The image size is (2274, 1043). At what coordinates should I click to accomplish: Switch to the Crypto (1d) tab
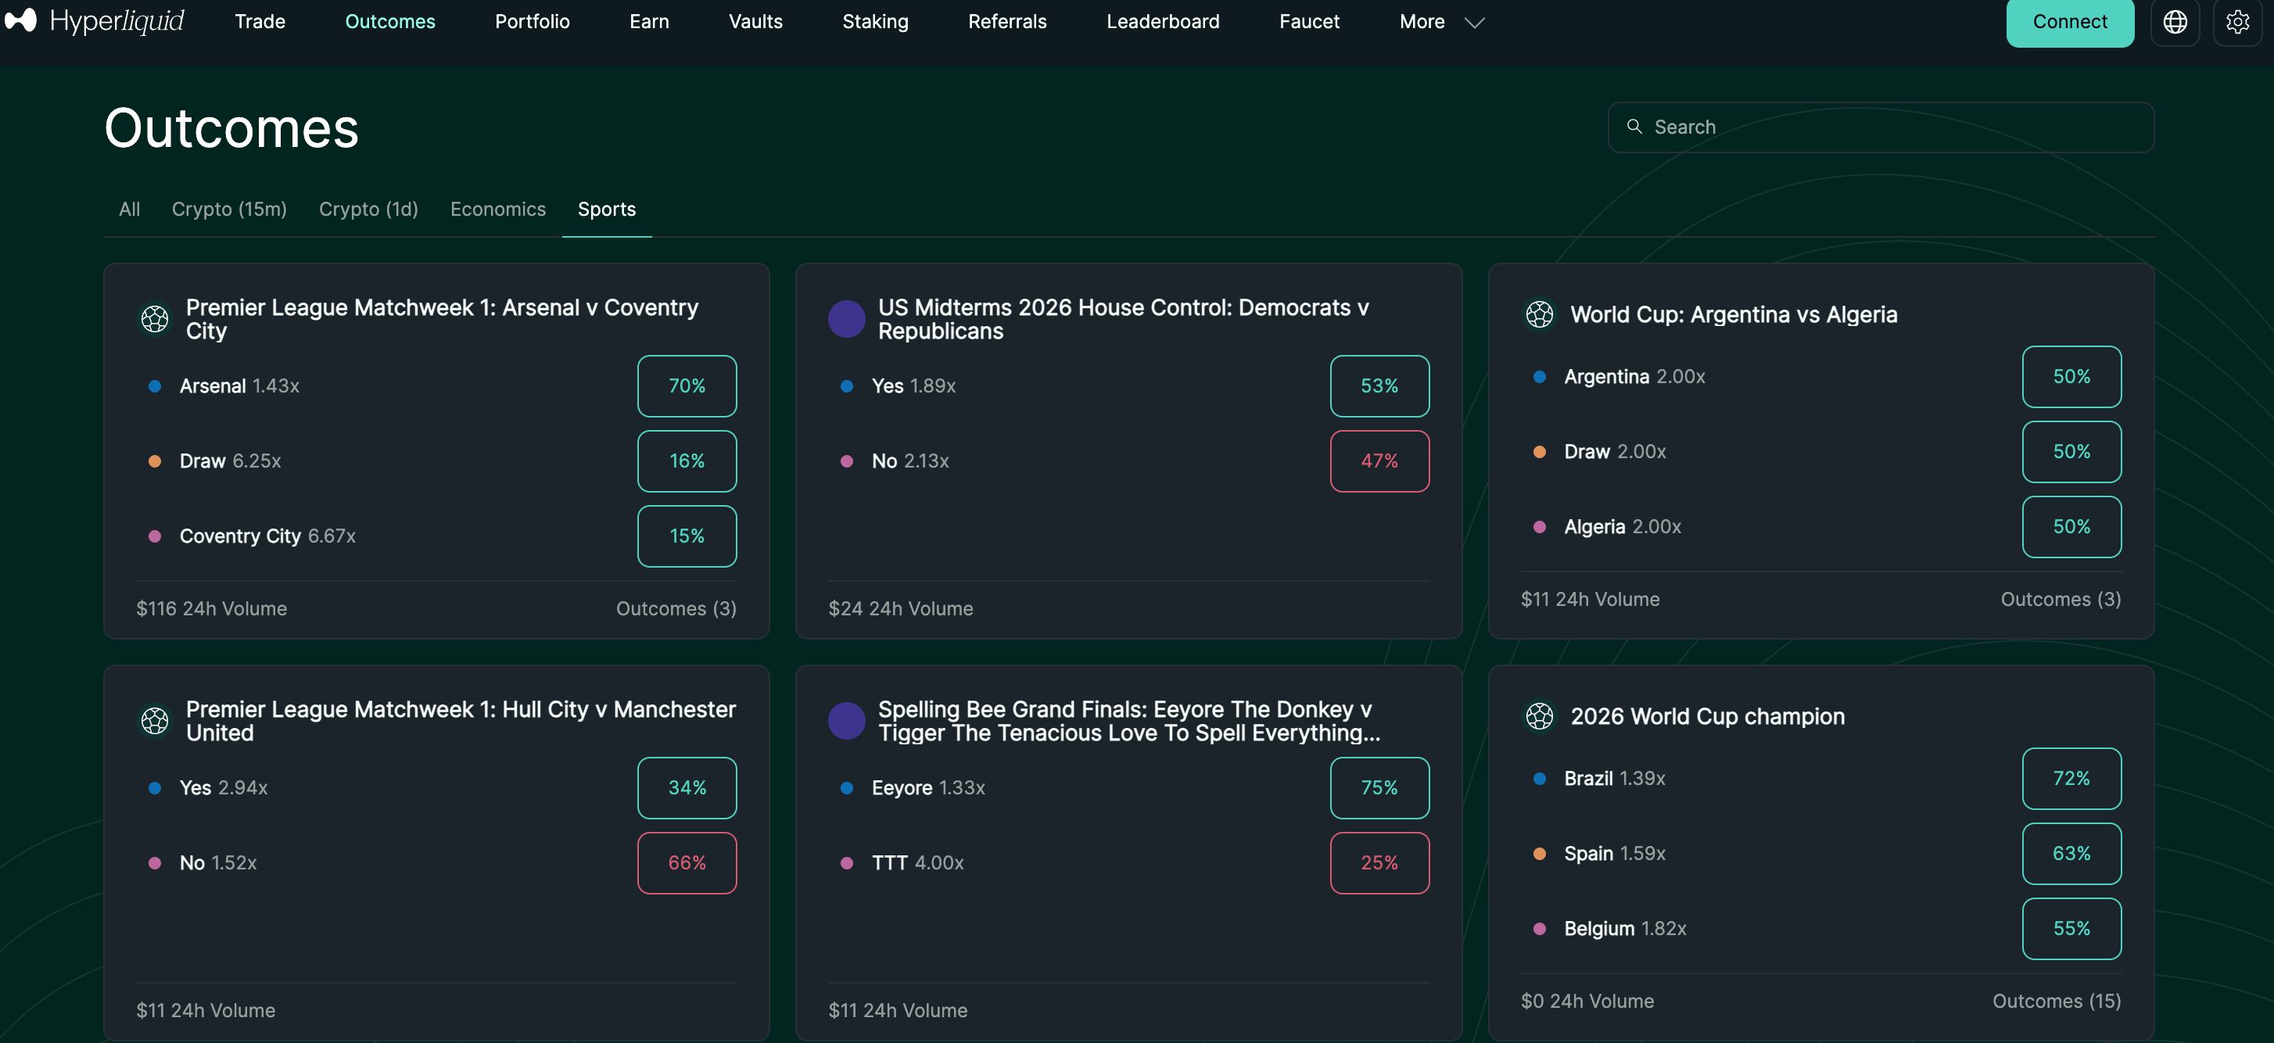(x=368, y=209)
